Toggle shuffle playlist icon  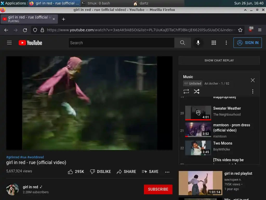coord(197,91)
